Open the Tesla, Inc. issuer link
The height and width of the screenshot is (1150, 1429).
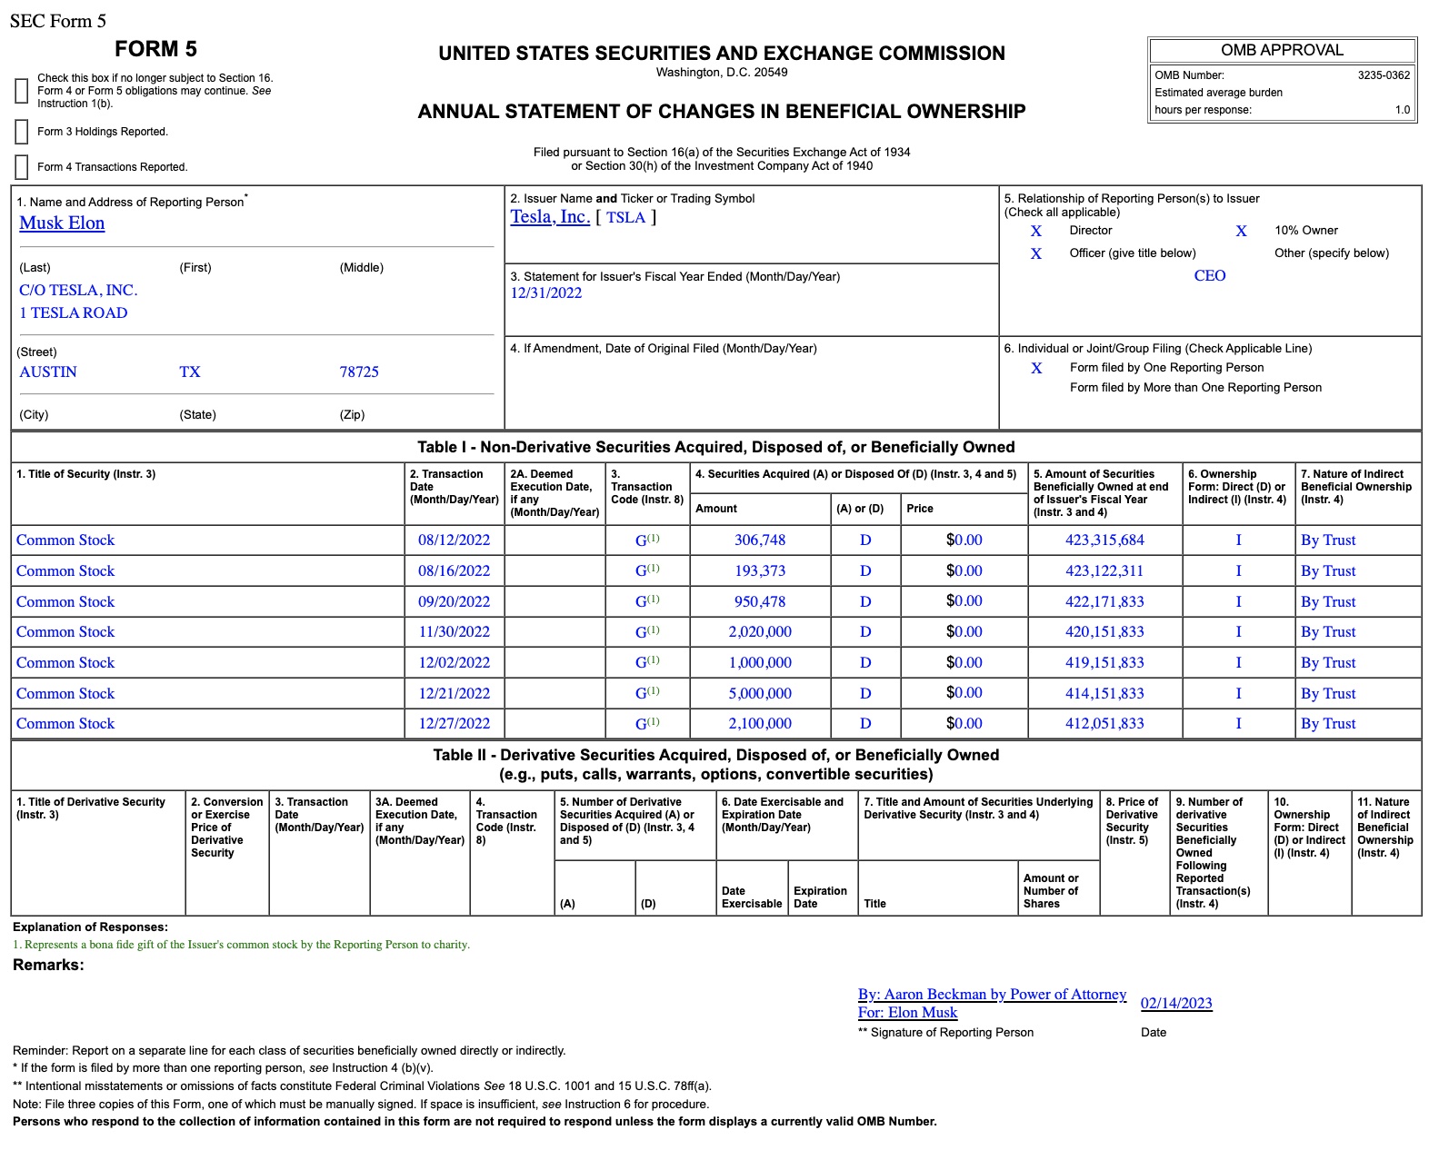[x=550, y=217]
